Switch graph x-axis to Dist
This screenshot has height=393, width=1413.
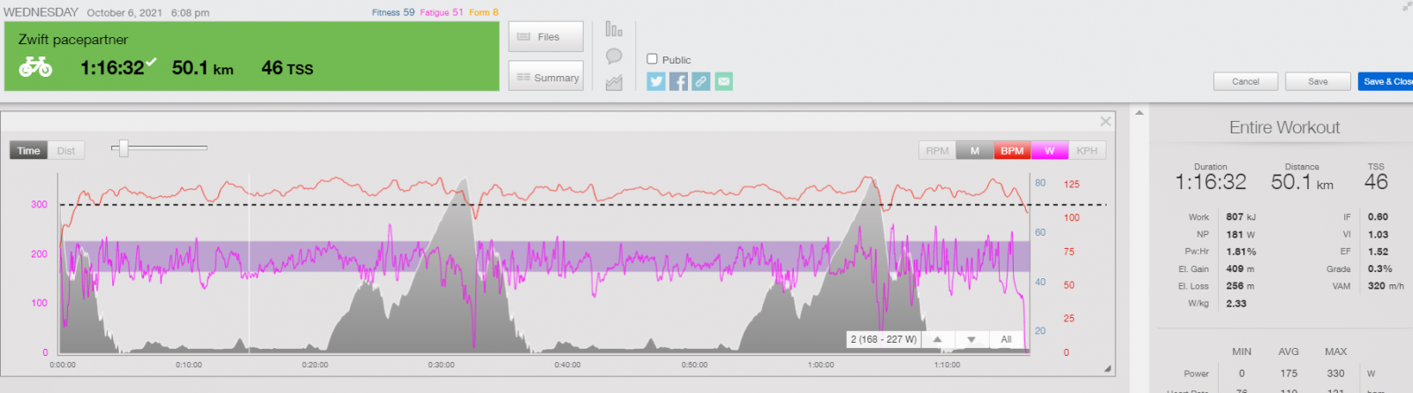click(66, 151)
